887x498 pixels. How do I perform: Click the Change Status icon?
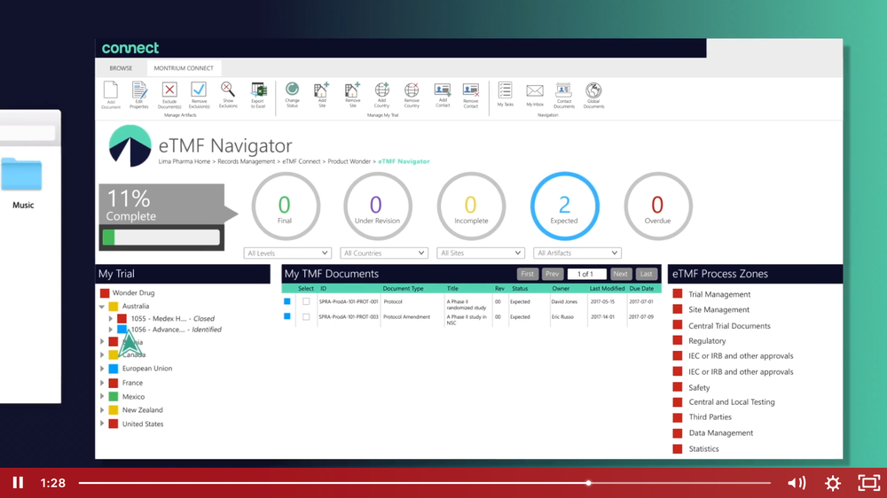tap(292, 89)
